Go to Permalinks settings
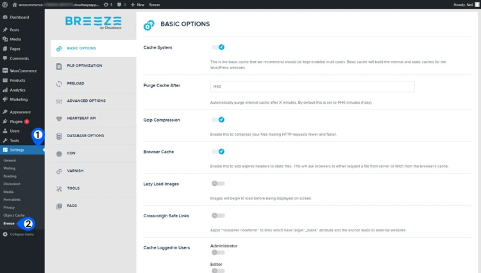 point(12,199)
